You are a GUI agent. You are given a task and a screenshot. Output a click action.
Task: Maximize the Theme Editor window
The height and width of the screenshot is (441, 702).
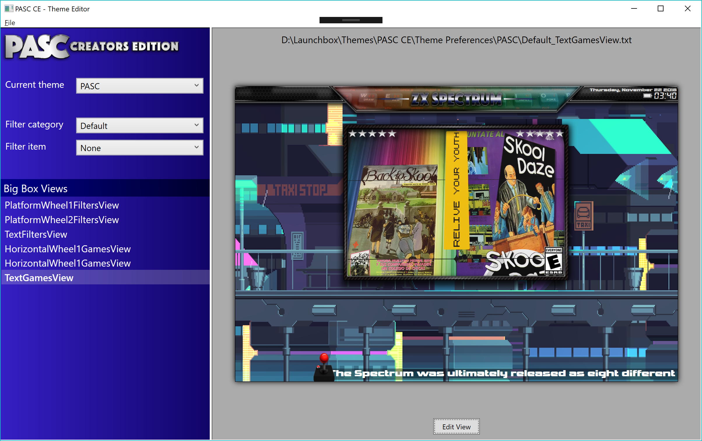point(661,9)
